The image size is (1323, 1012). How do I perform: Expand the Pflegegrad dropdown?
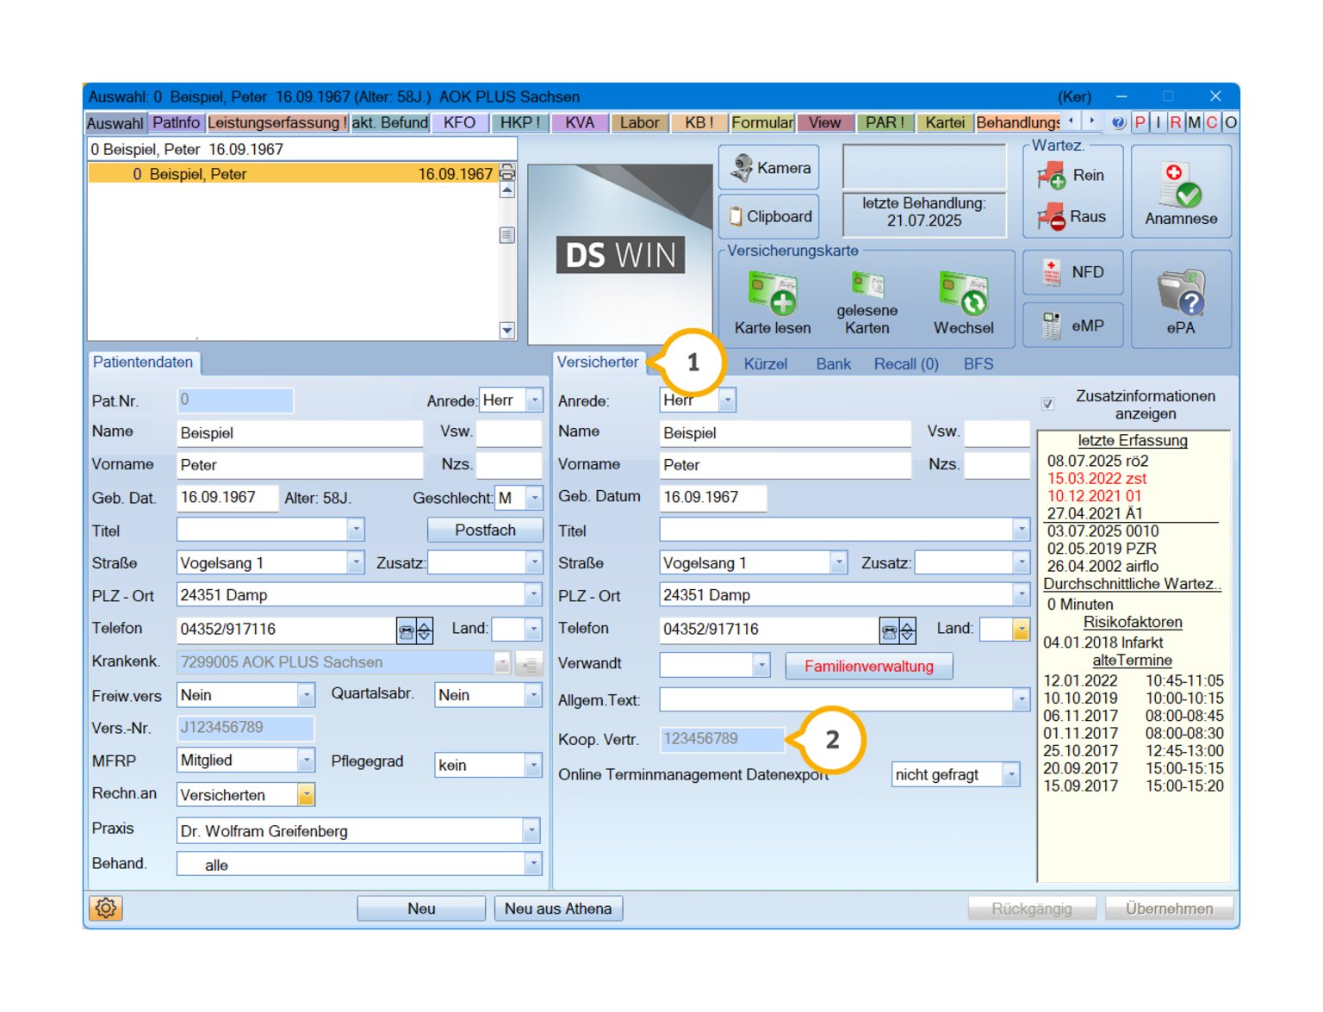click(x=533, y=765)
